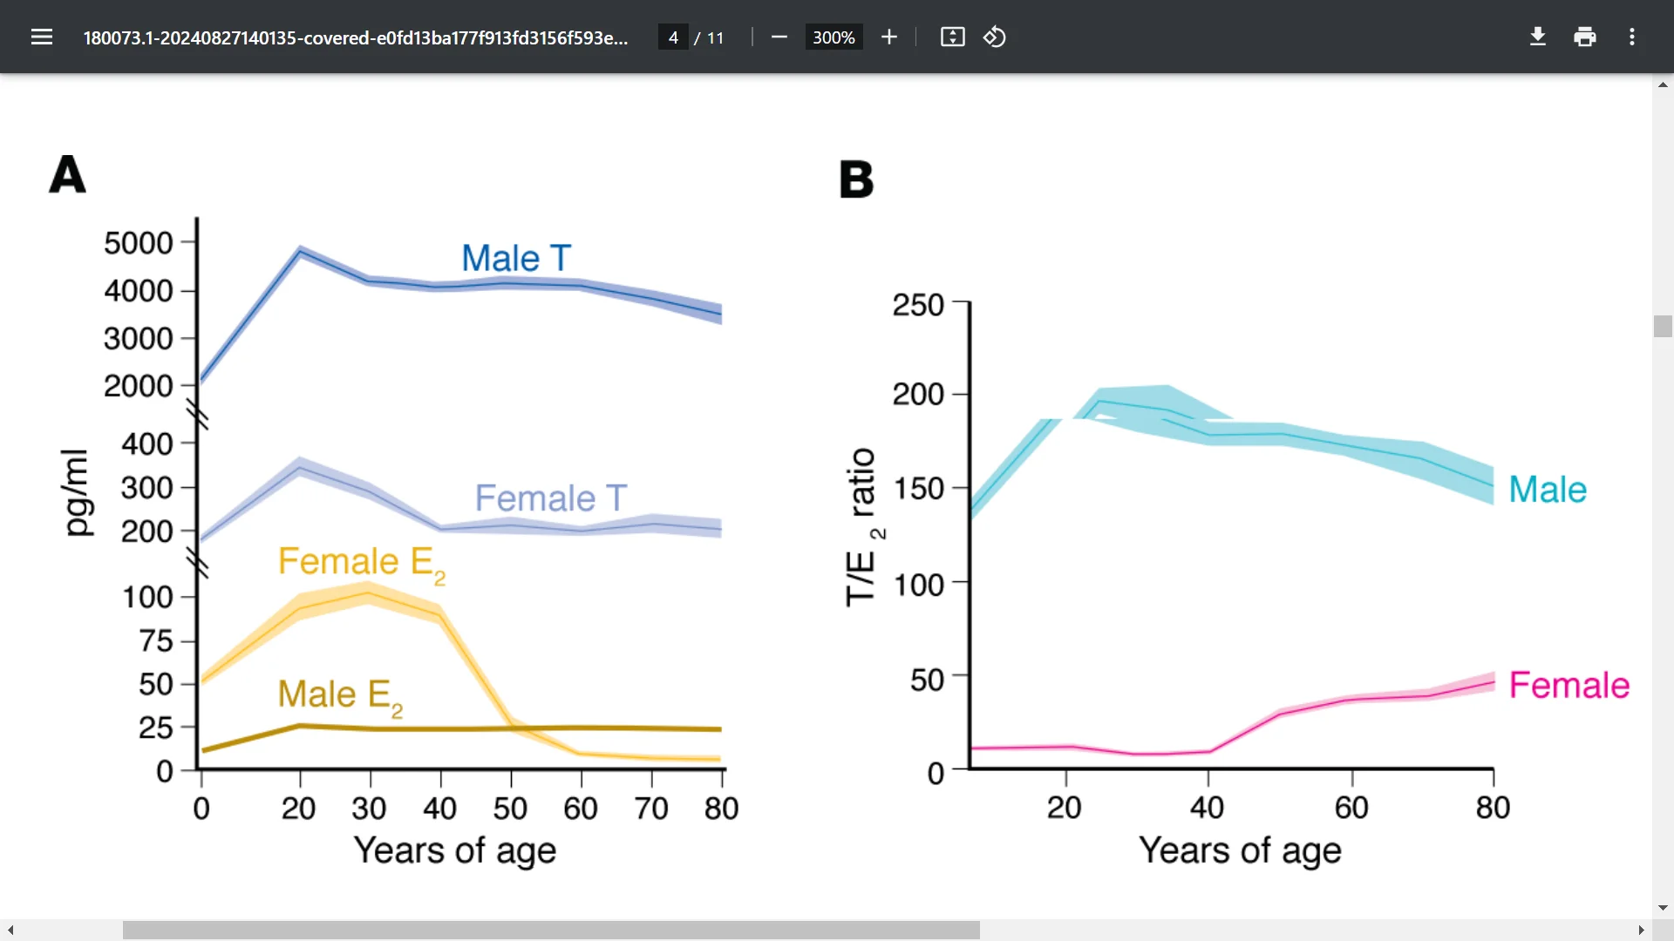Viewport: 1674px width, 941px height.
Task: Click the scroll up arrow
Action: [1663, 85]
